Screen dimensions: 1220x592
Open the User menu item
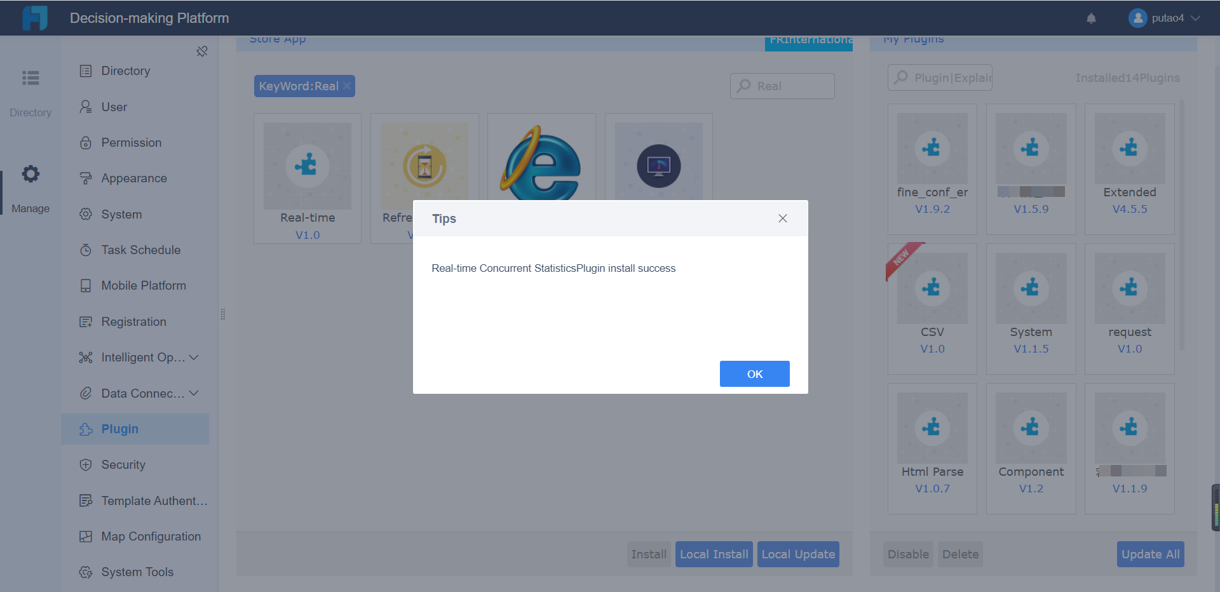point(135,107)
